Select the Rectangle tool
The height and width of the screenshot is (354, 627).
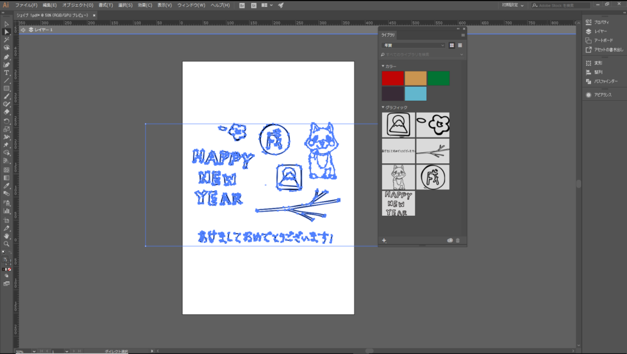(6, 89)
